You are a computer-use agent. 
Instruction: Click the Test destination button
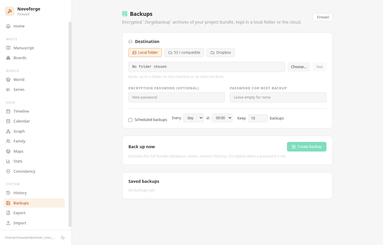[319, 67]
